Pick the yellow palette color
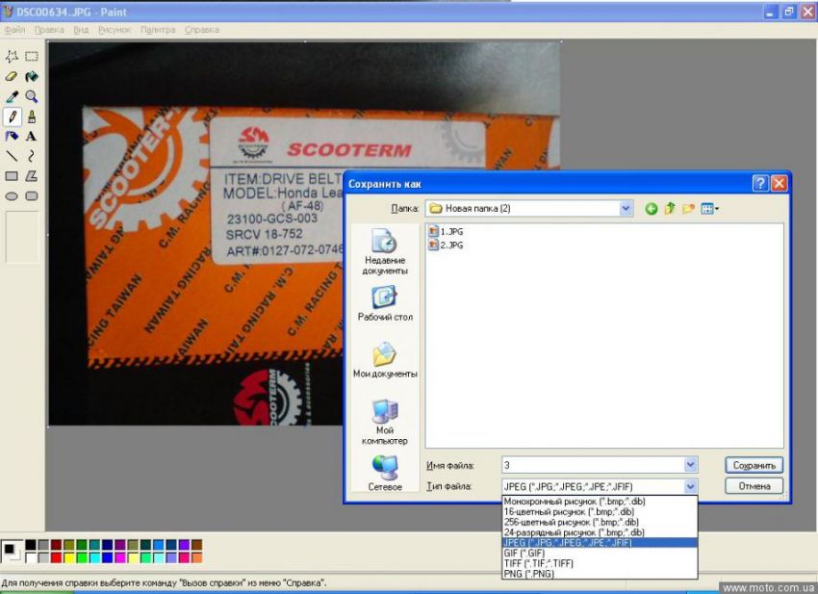 69,557
